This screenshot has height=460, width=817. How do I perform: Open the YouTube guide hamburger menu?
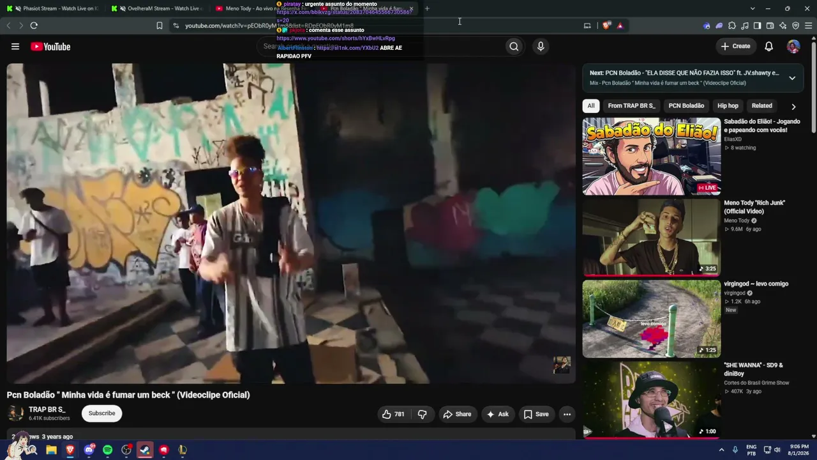click(x=15, y=46)
